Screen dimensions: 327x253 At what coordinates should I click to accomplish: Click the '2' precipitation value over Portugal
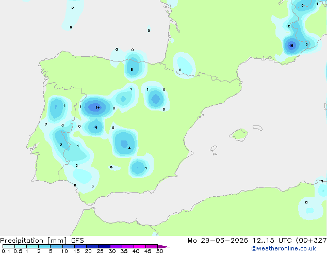click(x=61, y=145)
